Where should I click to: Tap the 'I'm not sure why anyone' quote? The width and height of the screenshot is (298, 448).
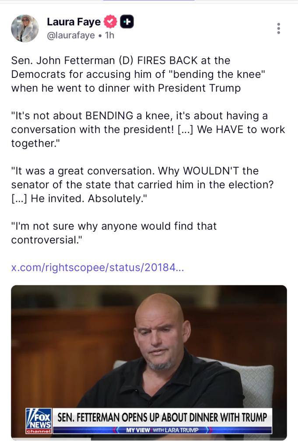click(x=114, y=233)
